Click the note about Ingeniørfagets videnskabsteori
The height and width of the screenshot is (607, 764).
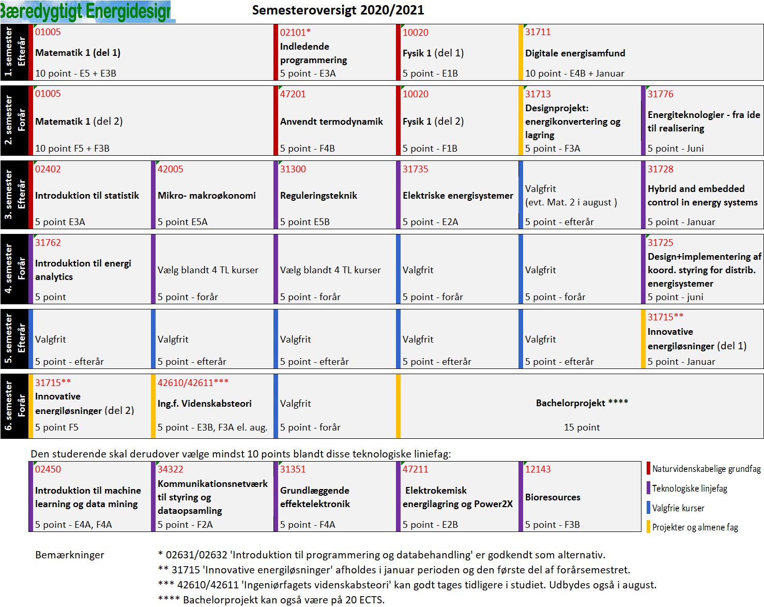407,585
